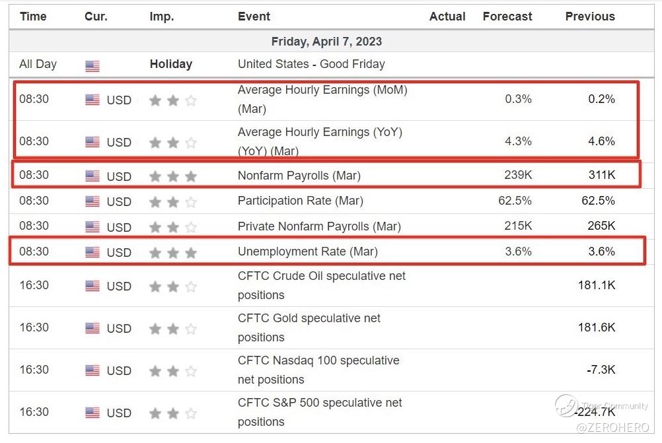The height and width of the screenshot is (443, 662).
Task: Click the US flag in Good Friday row
Action: click(x=92, y=65)
